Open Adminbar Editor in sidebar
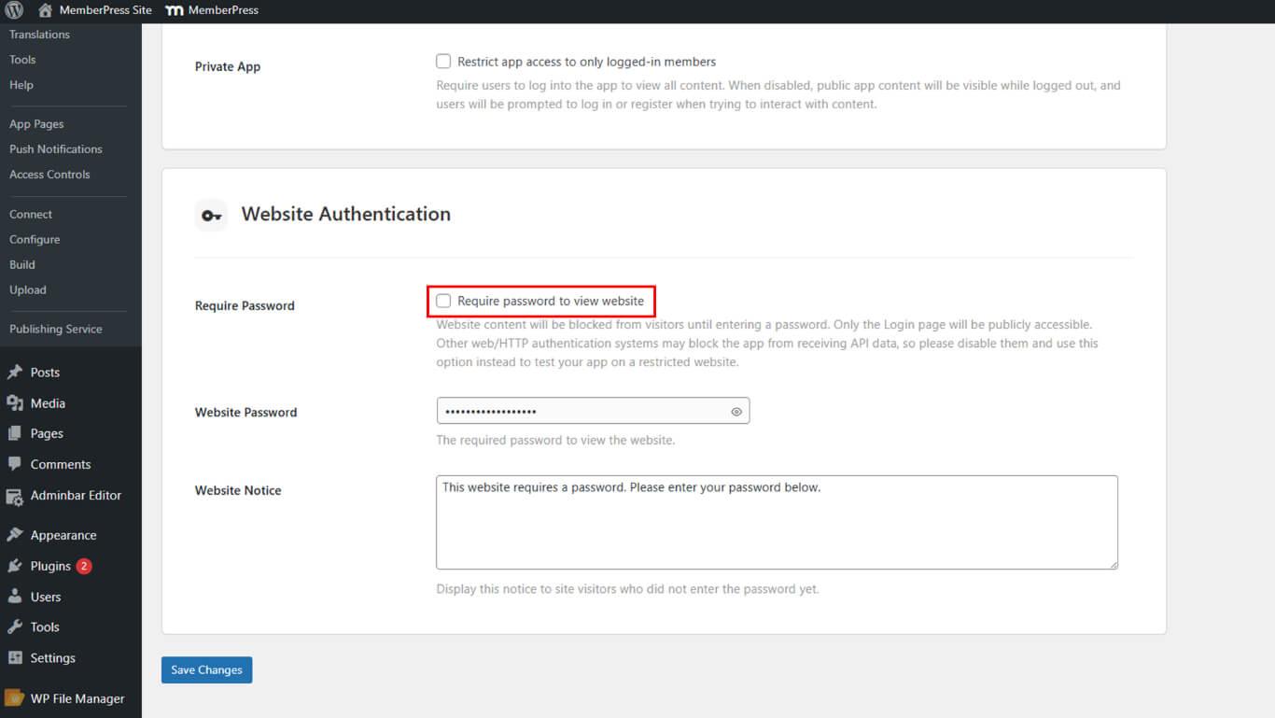 click(76, 496)
